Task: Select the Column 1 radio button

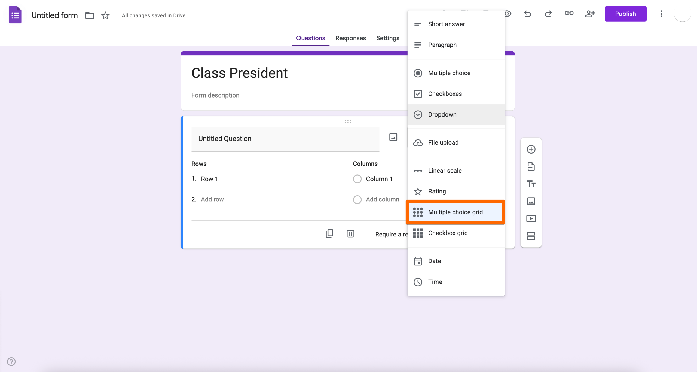Action: [x=357, y=179]
